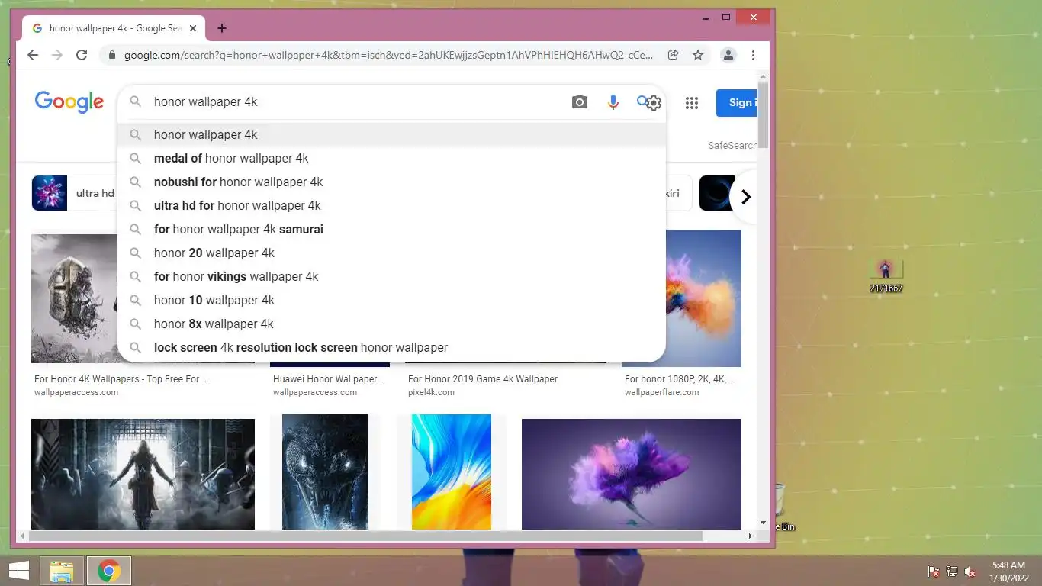The image size is (1042, 586).
Task: Click the Sign in button
Action: pyautogui.click(x=737, y=102)
